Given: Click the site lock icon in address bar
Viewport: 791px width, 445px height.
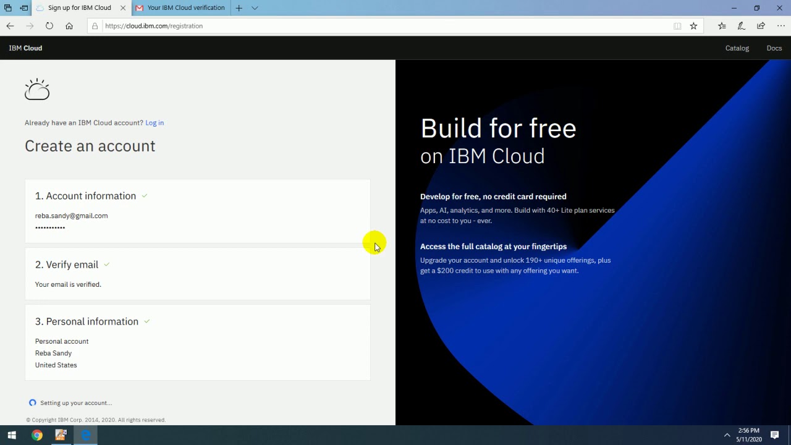Looking at the screenshot, I should pyautogui.click(x=95, y=26).
